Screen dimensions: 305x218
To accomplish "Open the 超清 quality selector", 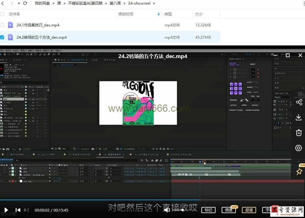I will tap(249, 210).
